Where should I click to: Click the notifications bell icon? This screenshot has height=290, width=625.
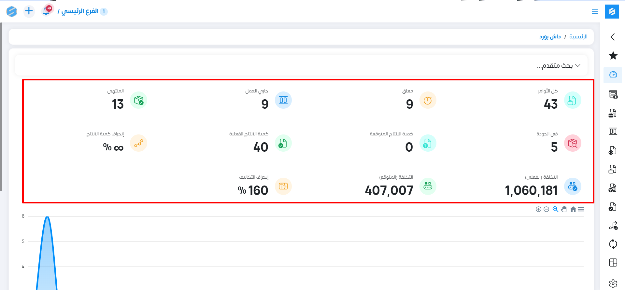(46, 11)
